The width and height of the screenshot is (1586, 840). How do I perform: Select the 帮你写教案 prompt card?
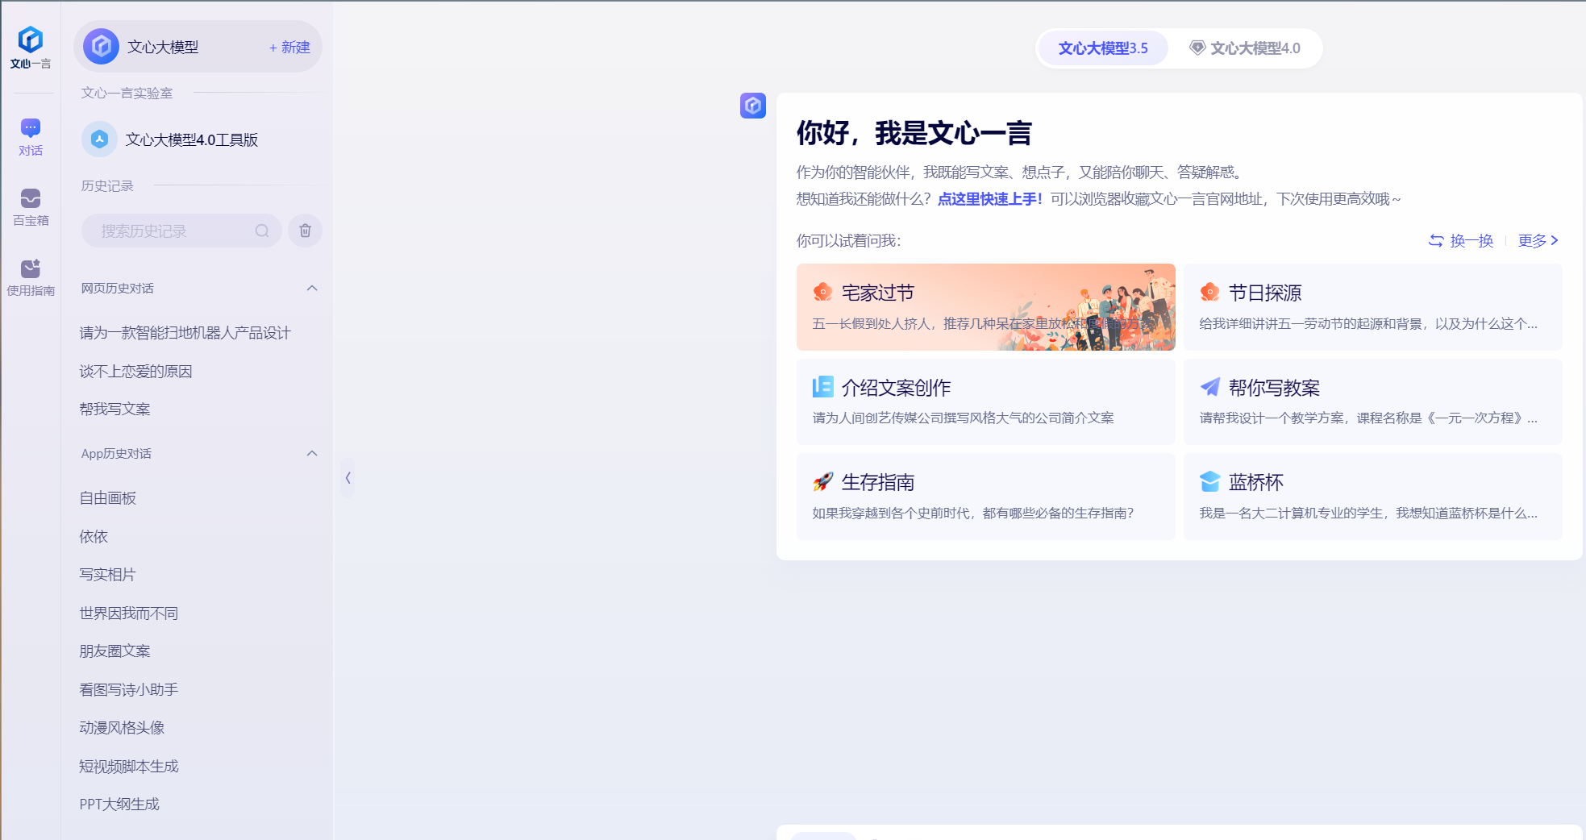(x=1372, y=401)
